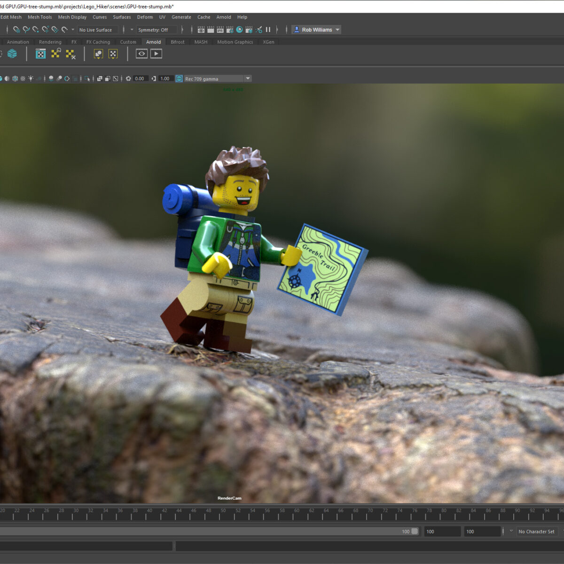Click exposure value field 0.00
This screenshot has height=564, width=564.
(x=141, y=78)
